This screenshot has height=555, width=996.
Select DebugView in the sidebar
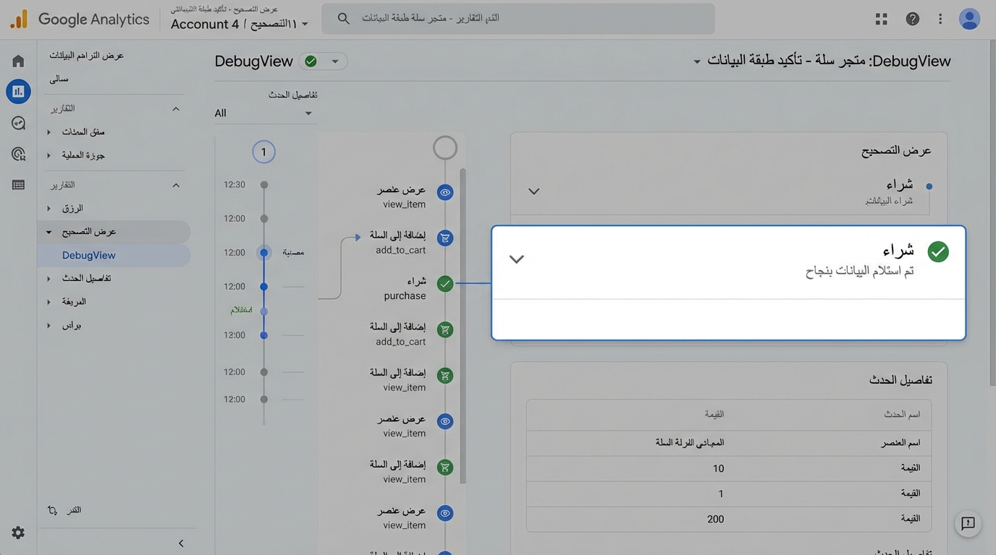pos(89,255)
